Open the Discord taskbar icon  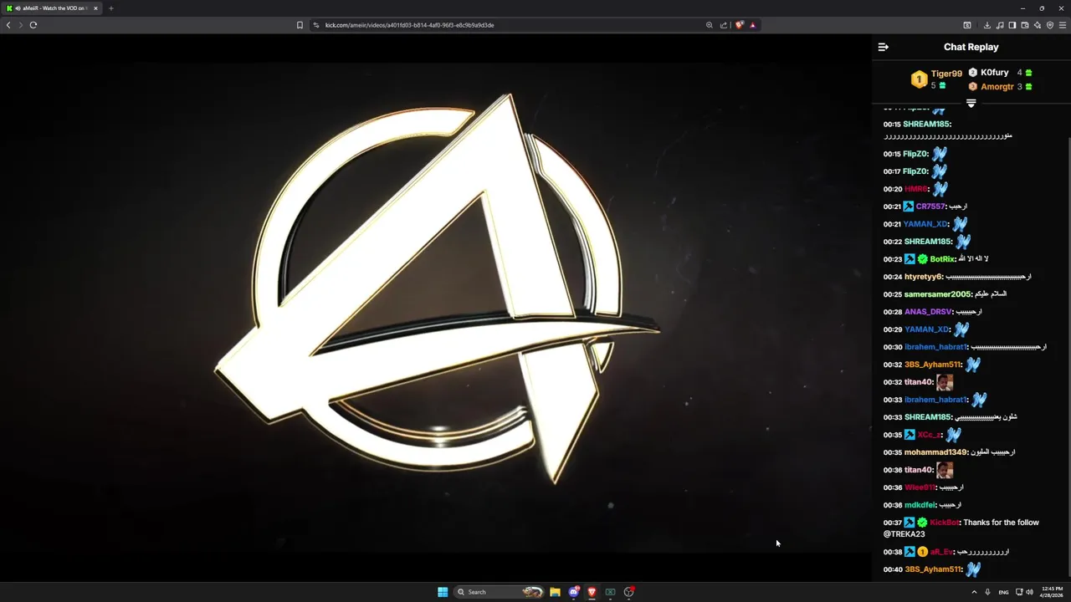point(573,592)
